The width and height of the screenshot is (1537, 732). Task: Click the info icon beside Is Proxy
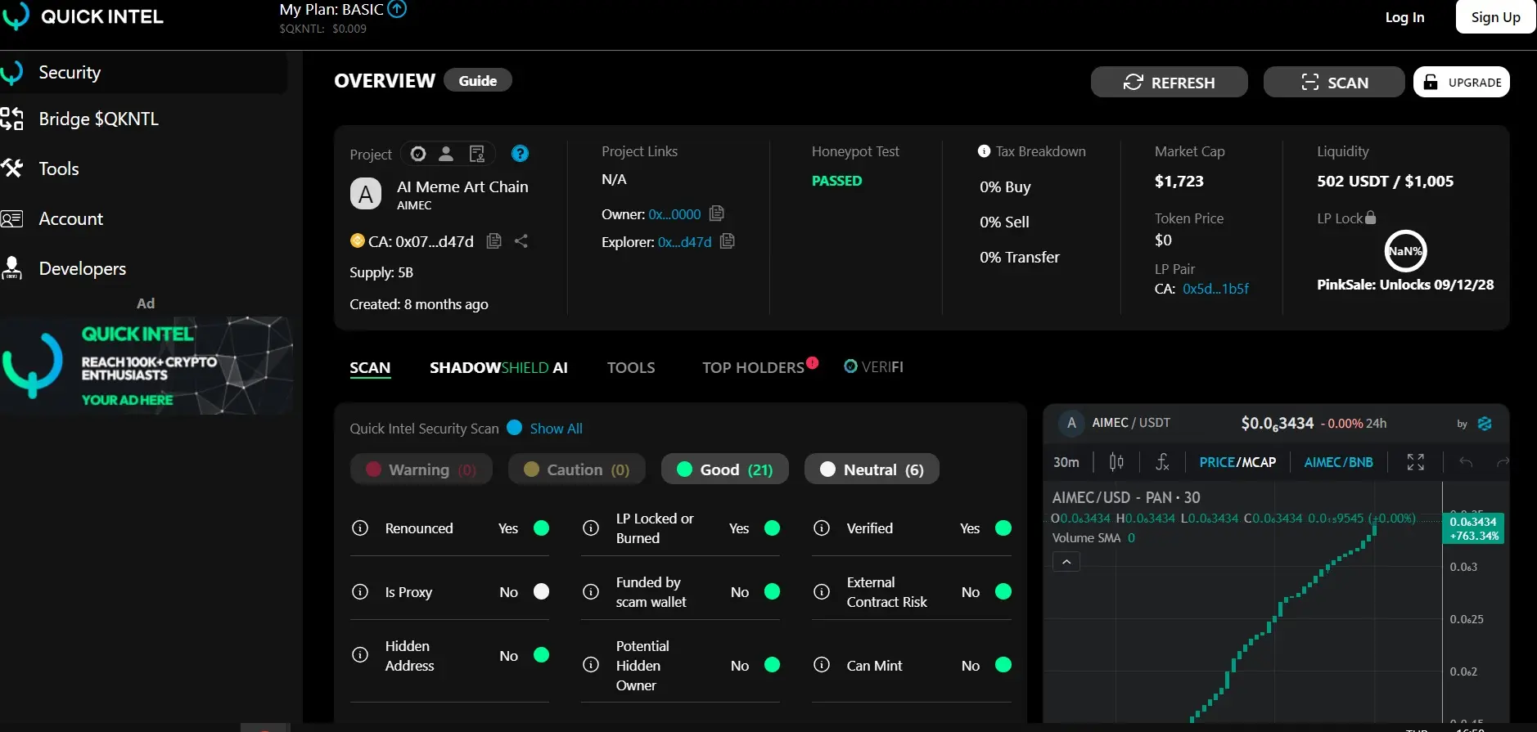[x=360, y=592]
